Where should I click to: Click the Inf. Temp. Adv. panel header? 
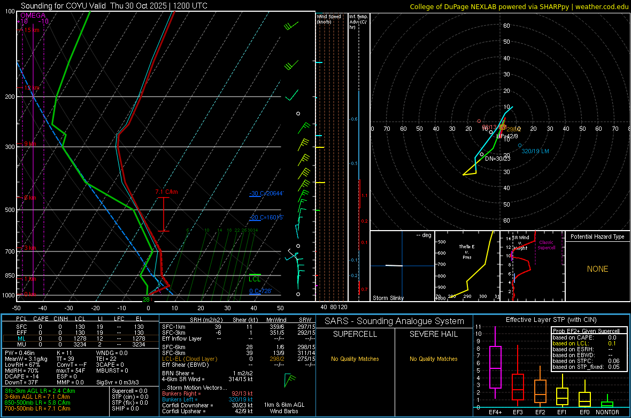358,22
